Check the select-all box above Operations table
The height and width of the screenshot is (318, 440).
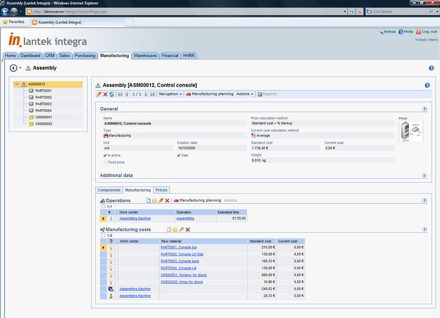(x=103, y=207)
